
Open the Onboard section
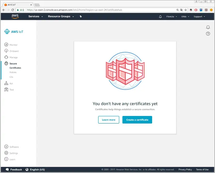pyautogui.click(x=14, y=51)
